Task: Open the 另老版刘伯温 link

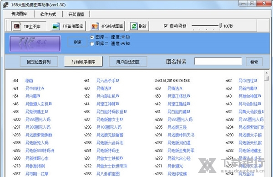Action: coord(179,143)
